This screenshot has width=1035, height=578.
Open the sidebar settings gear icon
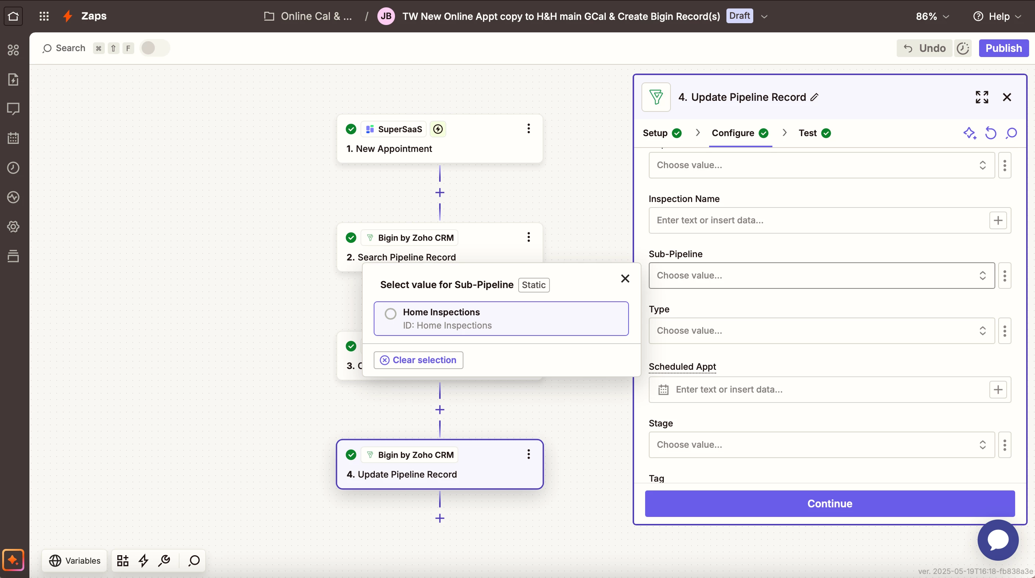pos(13,226)
